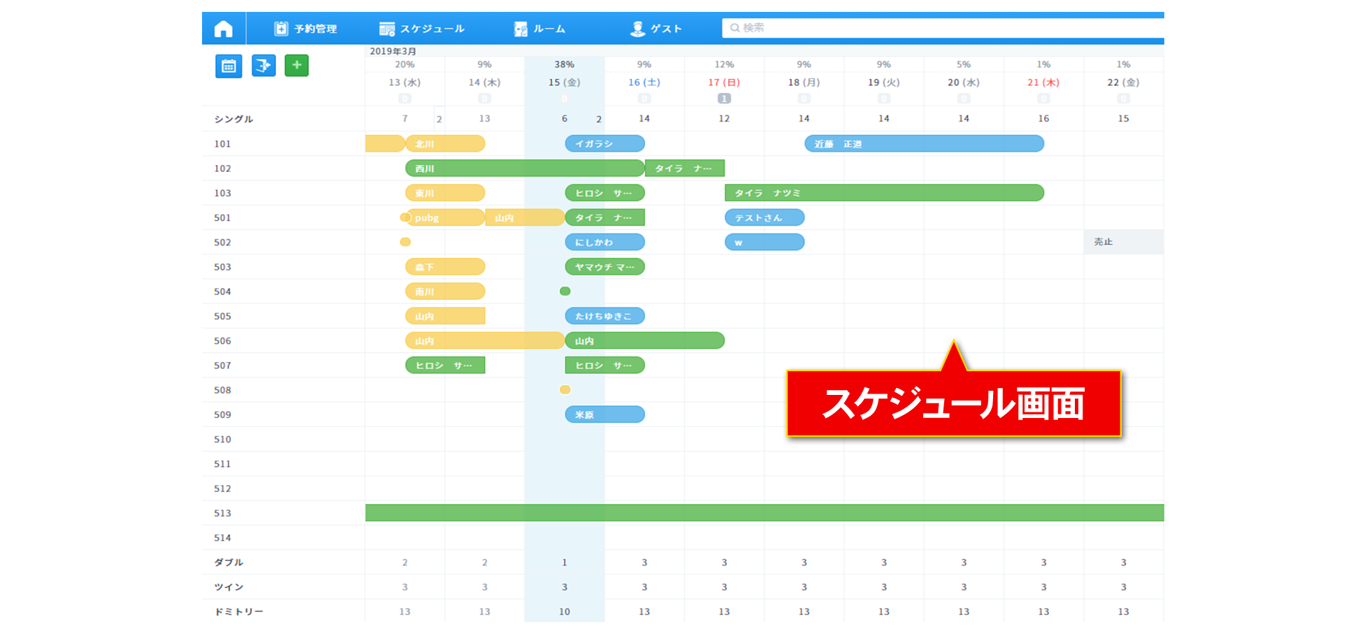Open the テストさん booking in room 501
The image size is (1367, 634).
(x=764, y=217)
